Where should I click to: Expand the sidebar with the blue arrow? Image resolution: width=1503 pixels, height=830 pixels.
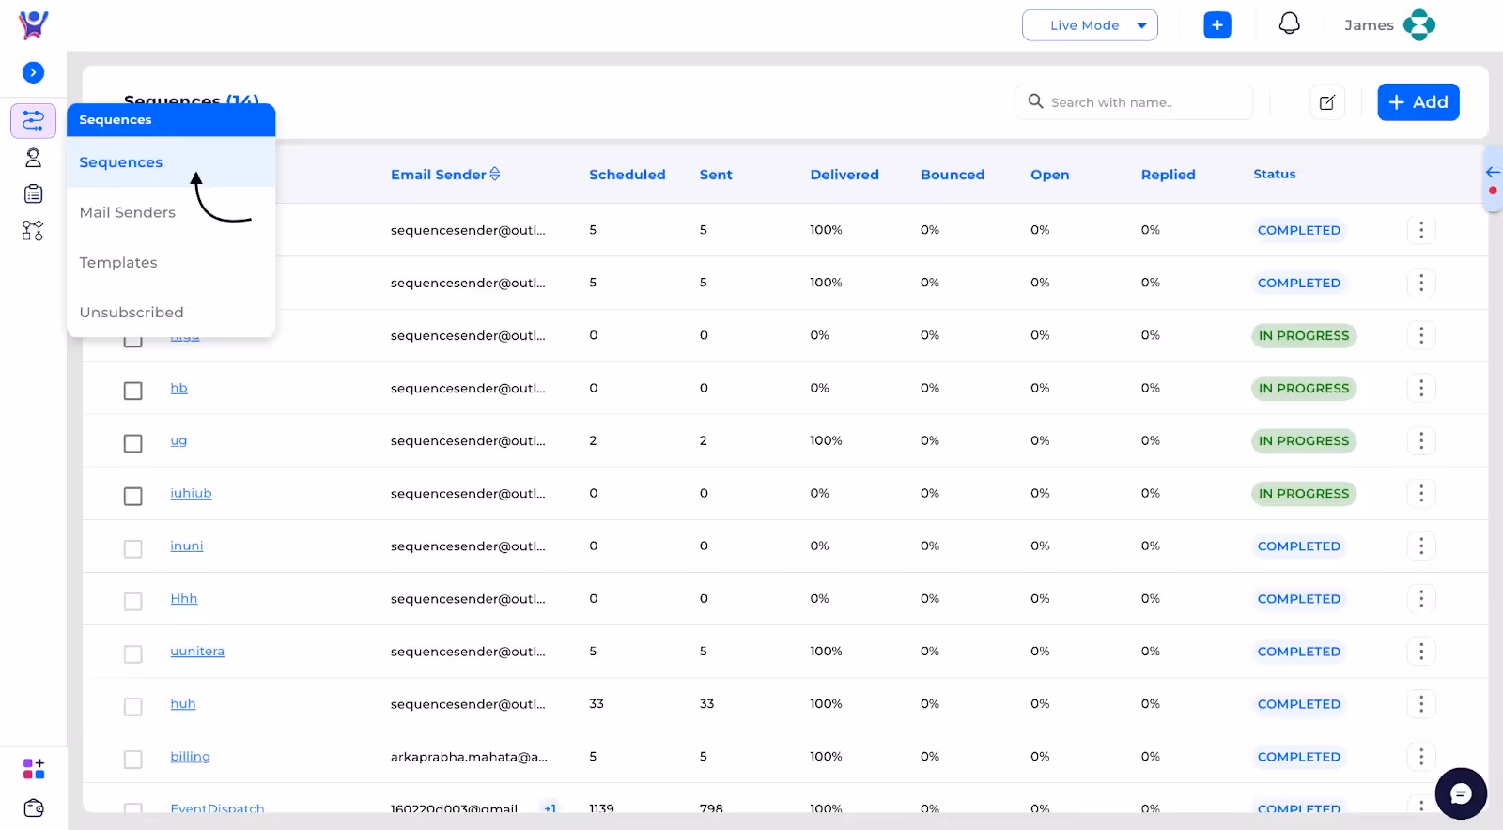(x=33, y=72)
